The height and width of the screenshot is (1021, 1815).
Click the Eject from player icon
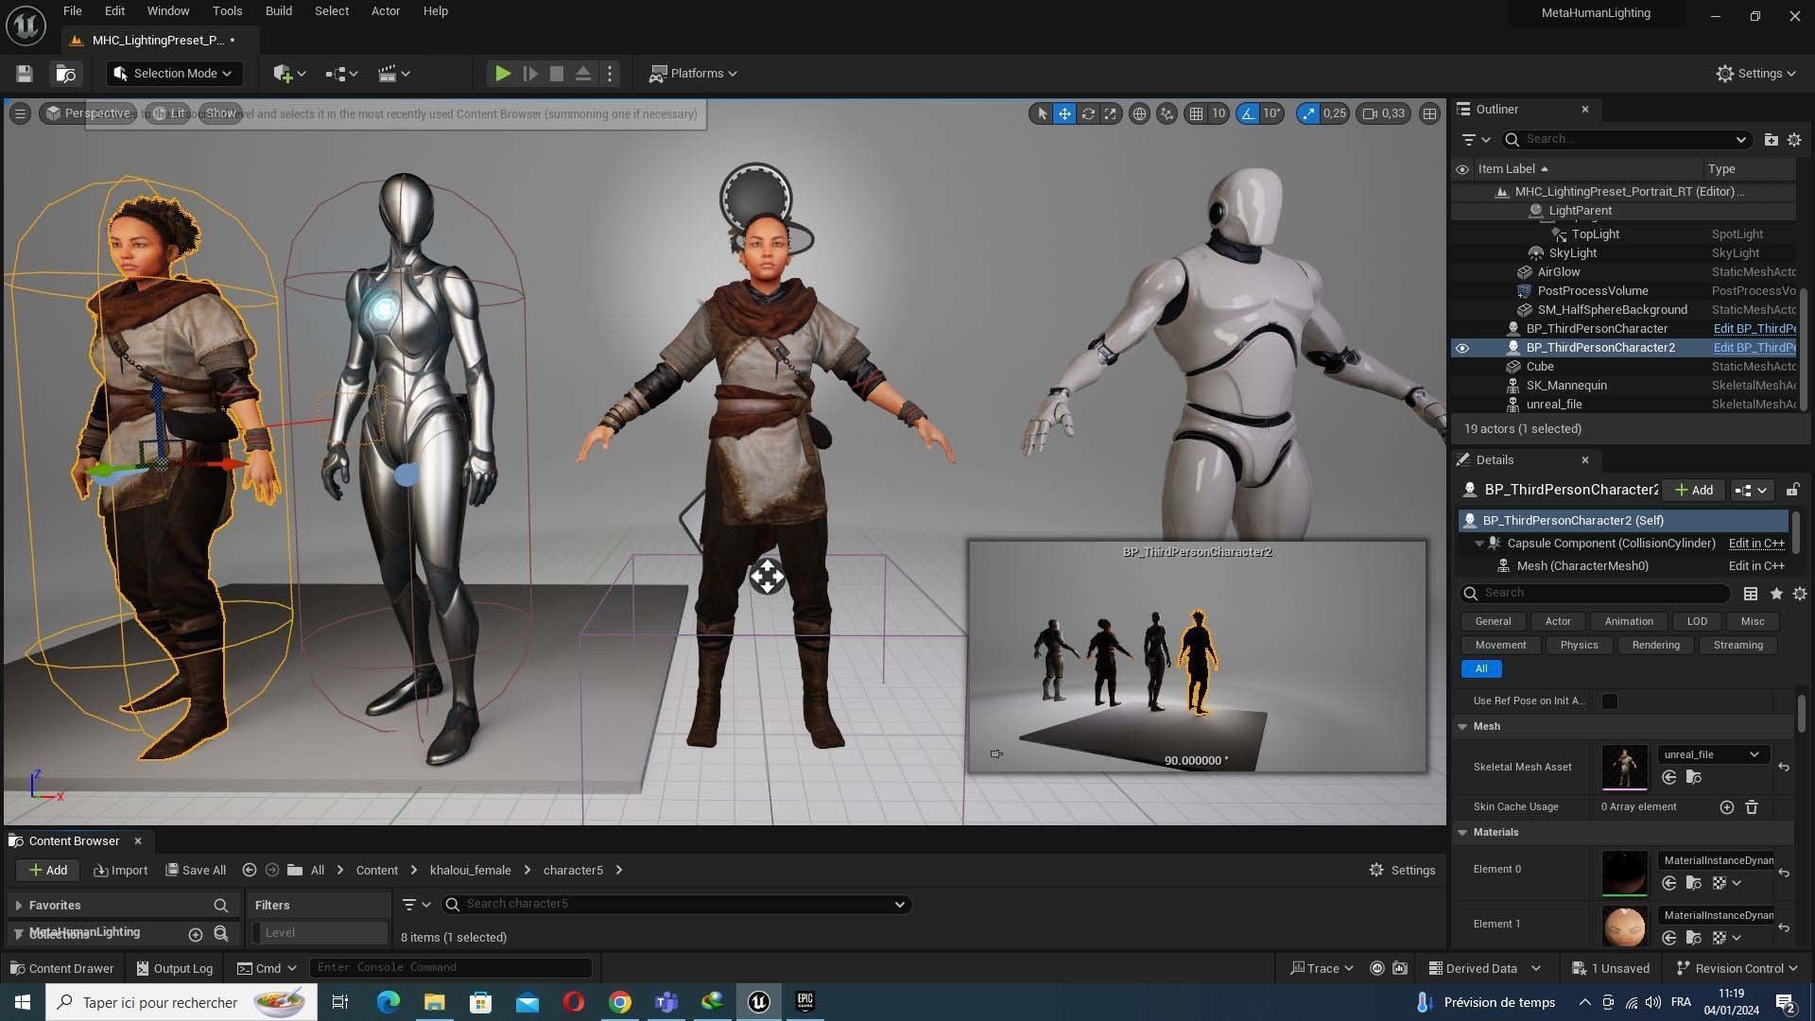pos(583,74)
